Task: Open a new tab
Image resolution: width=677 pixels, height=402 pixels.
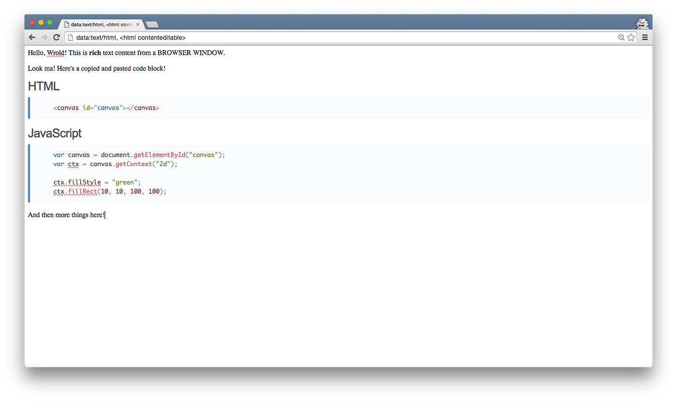Action: coord(151,24)
